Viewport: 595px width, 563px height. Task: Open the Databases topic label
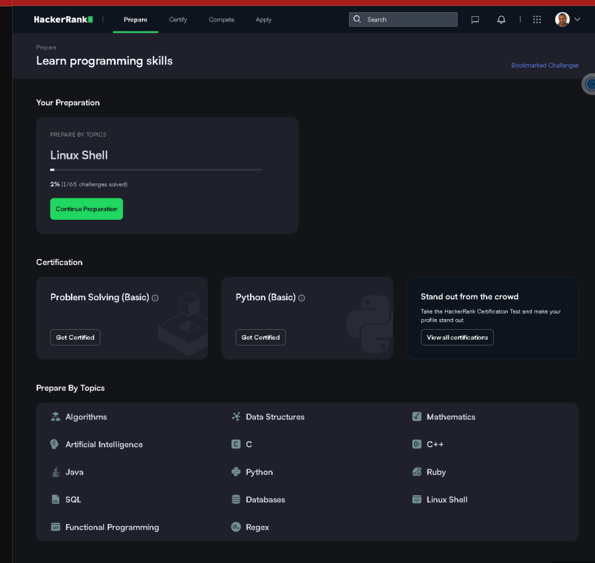pos(265,500)
